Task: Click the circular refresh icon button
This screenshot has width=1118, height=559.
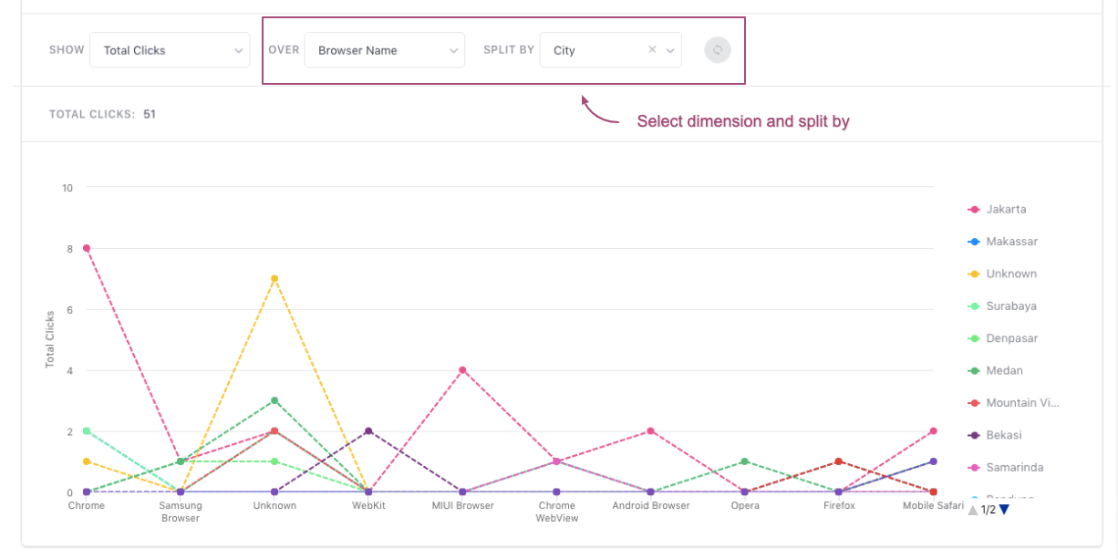Action: [x=718, y=50]
